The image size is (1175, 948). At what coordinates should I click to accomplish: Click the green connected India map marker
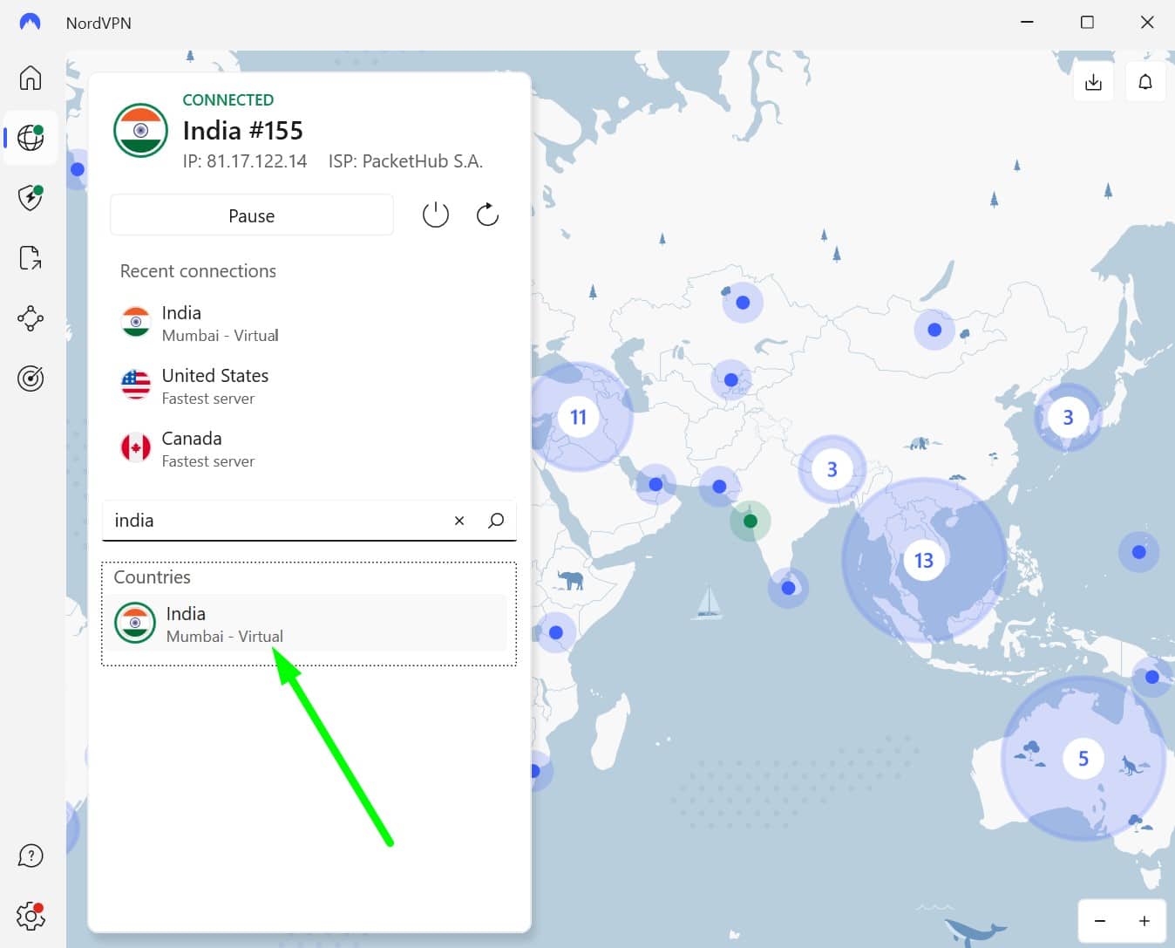click(751, 522)
